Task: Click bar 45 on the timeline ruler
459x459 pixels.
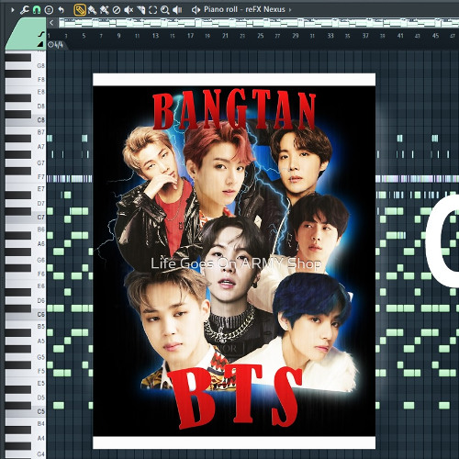Action: pos(435,36)
